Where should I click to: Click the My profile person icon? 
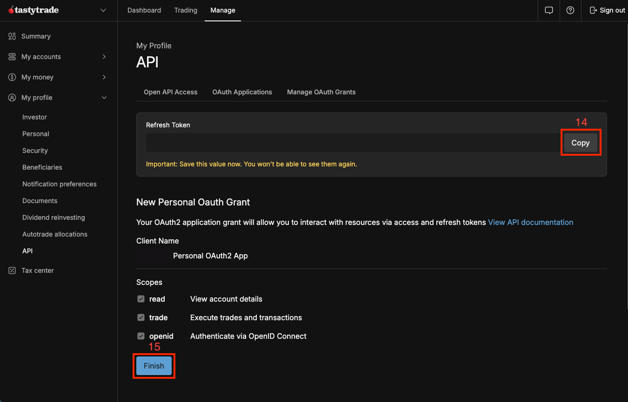point(12,98)
